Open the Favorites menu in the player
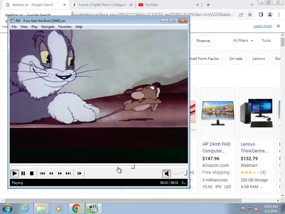Screen dimensions: 285x214 pyautogui.click(x=65, y=27)
